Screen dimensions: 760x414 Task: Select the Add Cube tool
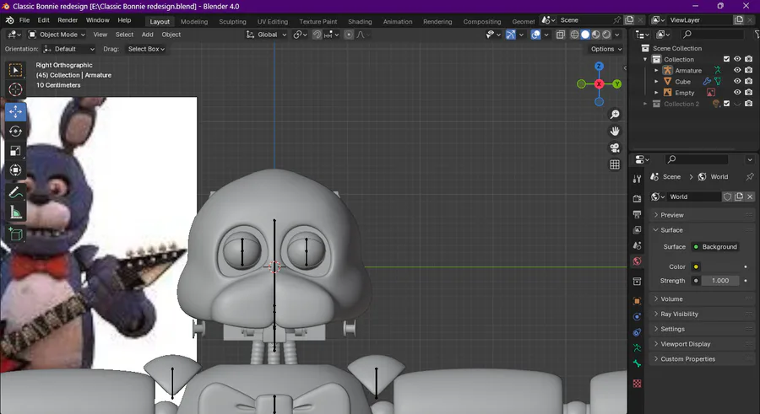[15, 234]
